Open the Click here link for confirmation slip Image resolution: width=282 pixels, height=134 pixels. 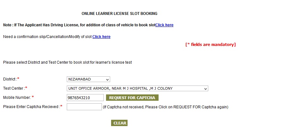click(101, 37)
